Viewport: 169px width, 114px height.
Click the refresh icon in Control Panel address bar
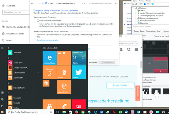[85, 4]
